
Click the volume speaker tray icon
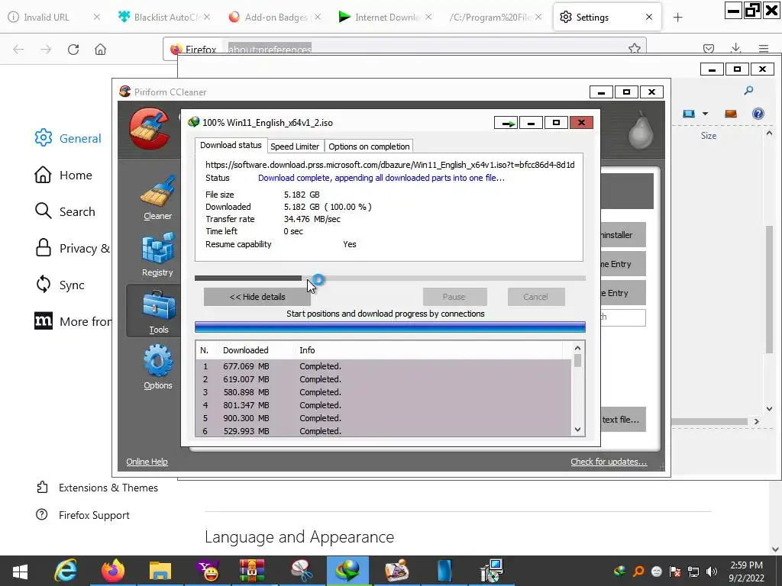point(713,572)
